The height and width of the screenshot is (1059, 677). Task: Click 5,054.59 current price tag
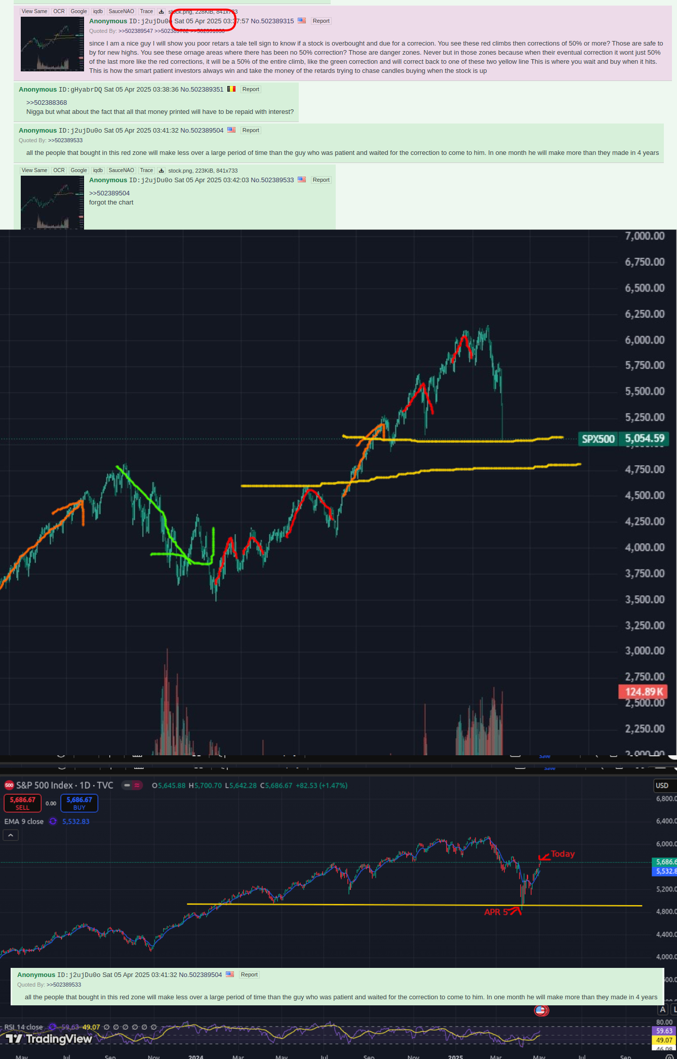644,439
